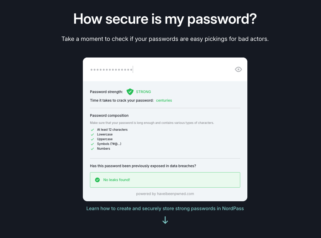The height and width of the screenshot is (238, 321).
Task: Click the Symbols checkmark icon
Action: coord(92,144)
